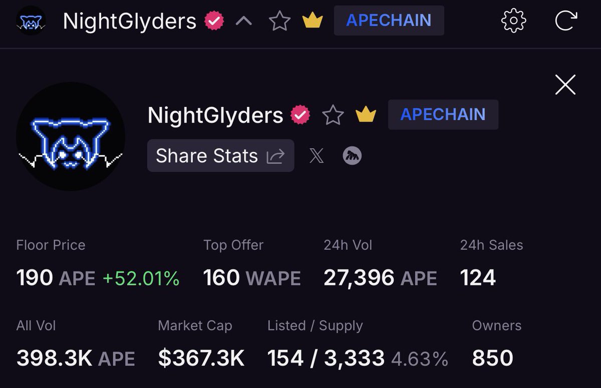Open the X social profile link

pos(317,156)
